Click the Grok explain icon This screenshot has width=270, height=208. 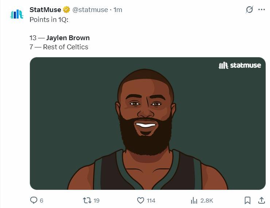click(249, 10)
